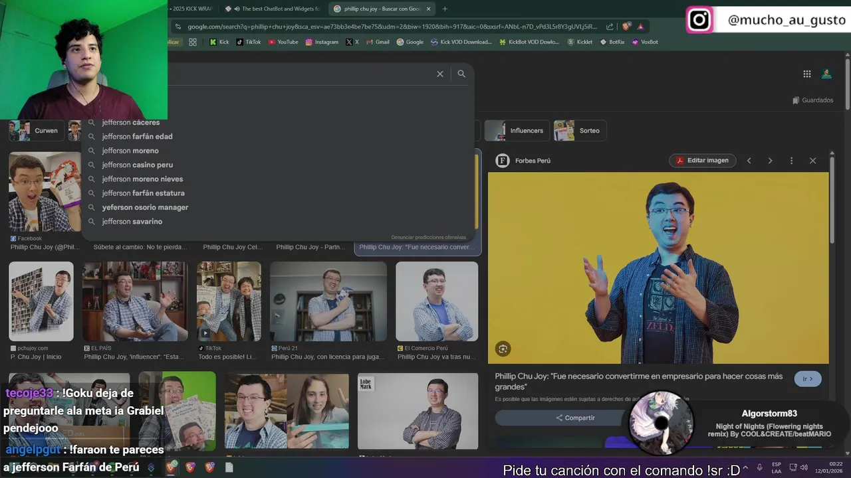Click Forbes Perú source link

524,161
